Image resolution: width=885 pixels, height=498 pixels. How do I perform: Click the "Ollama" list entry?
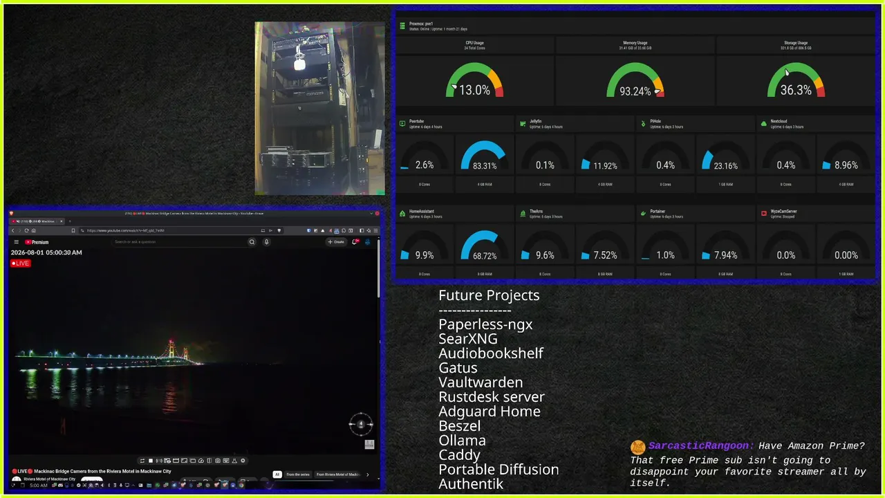(462, 440)
